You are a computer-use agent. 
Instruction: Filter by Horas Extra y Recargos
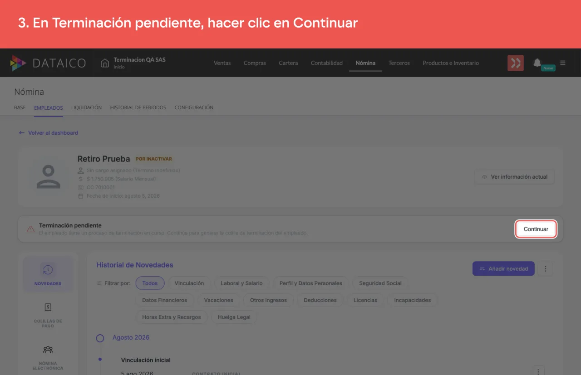(x=172, y=317)
